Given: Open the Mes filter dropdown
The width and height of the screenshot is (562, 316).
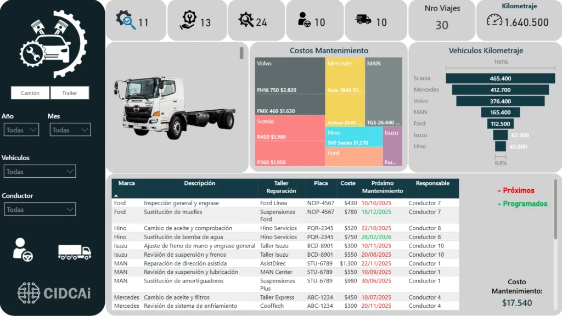Looking at the screenshot, I should pyautogui.click(x=70, y=129).
